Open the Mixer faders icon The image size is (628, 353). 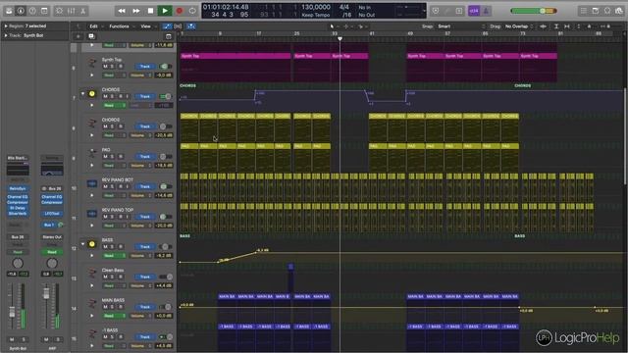pyautogui.click(x=72, y=11)
